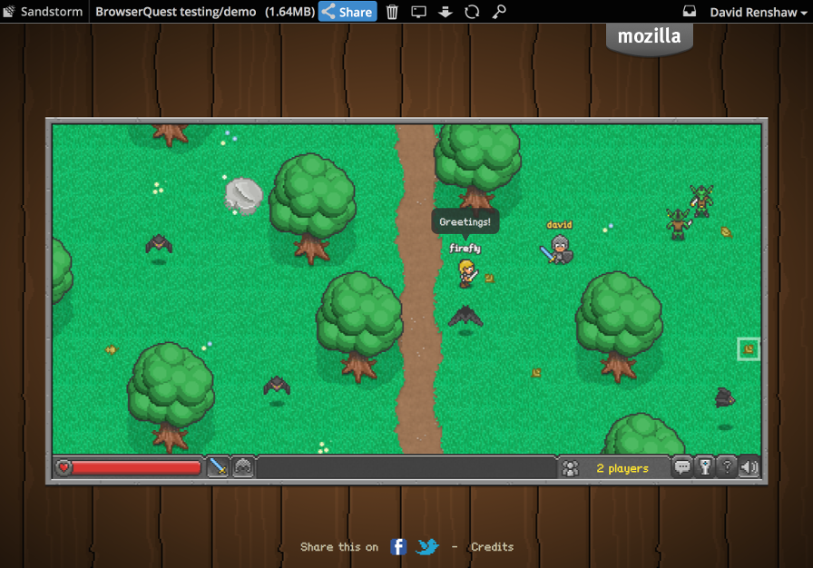Click the 2 players label
Screen dimensions: 813x568
622,468
